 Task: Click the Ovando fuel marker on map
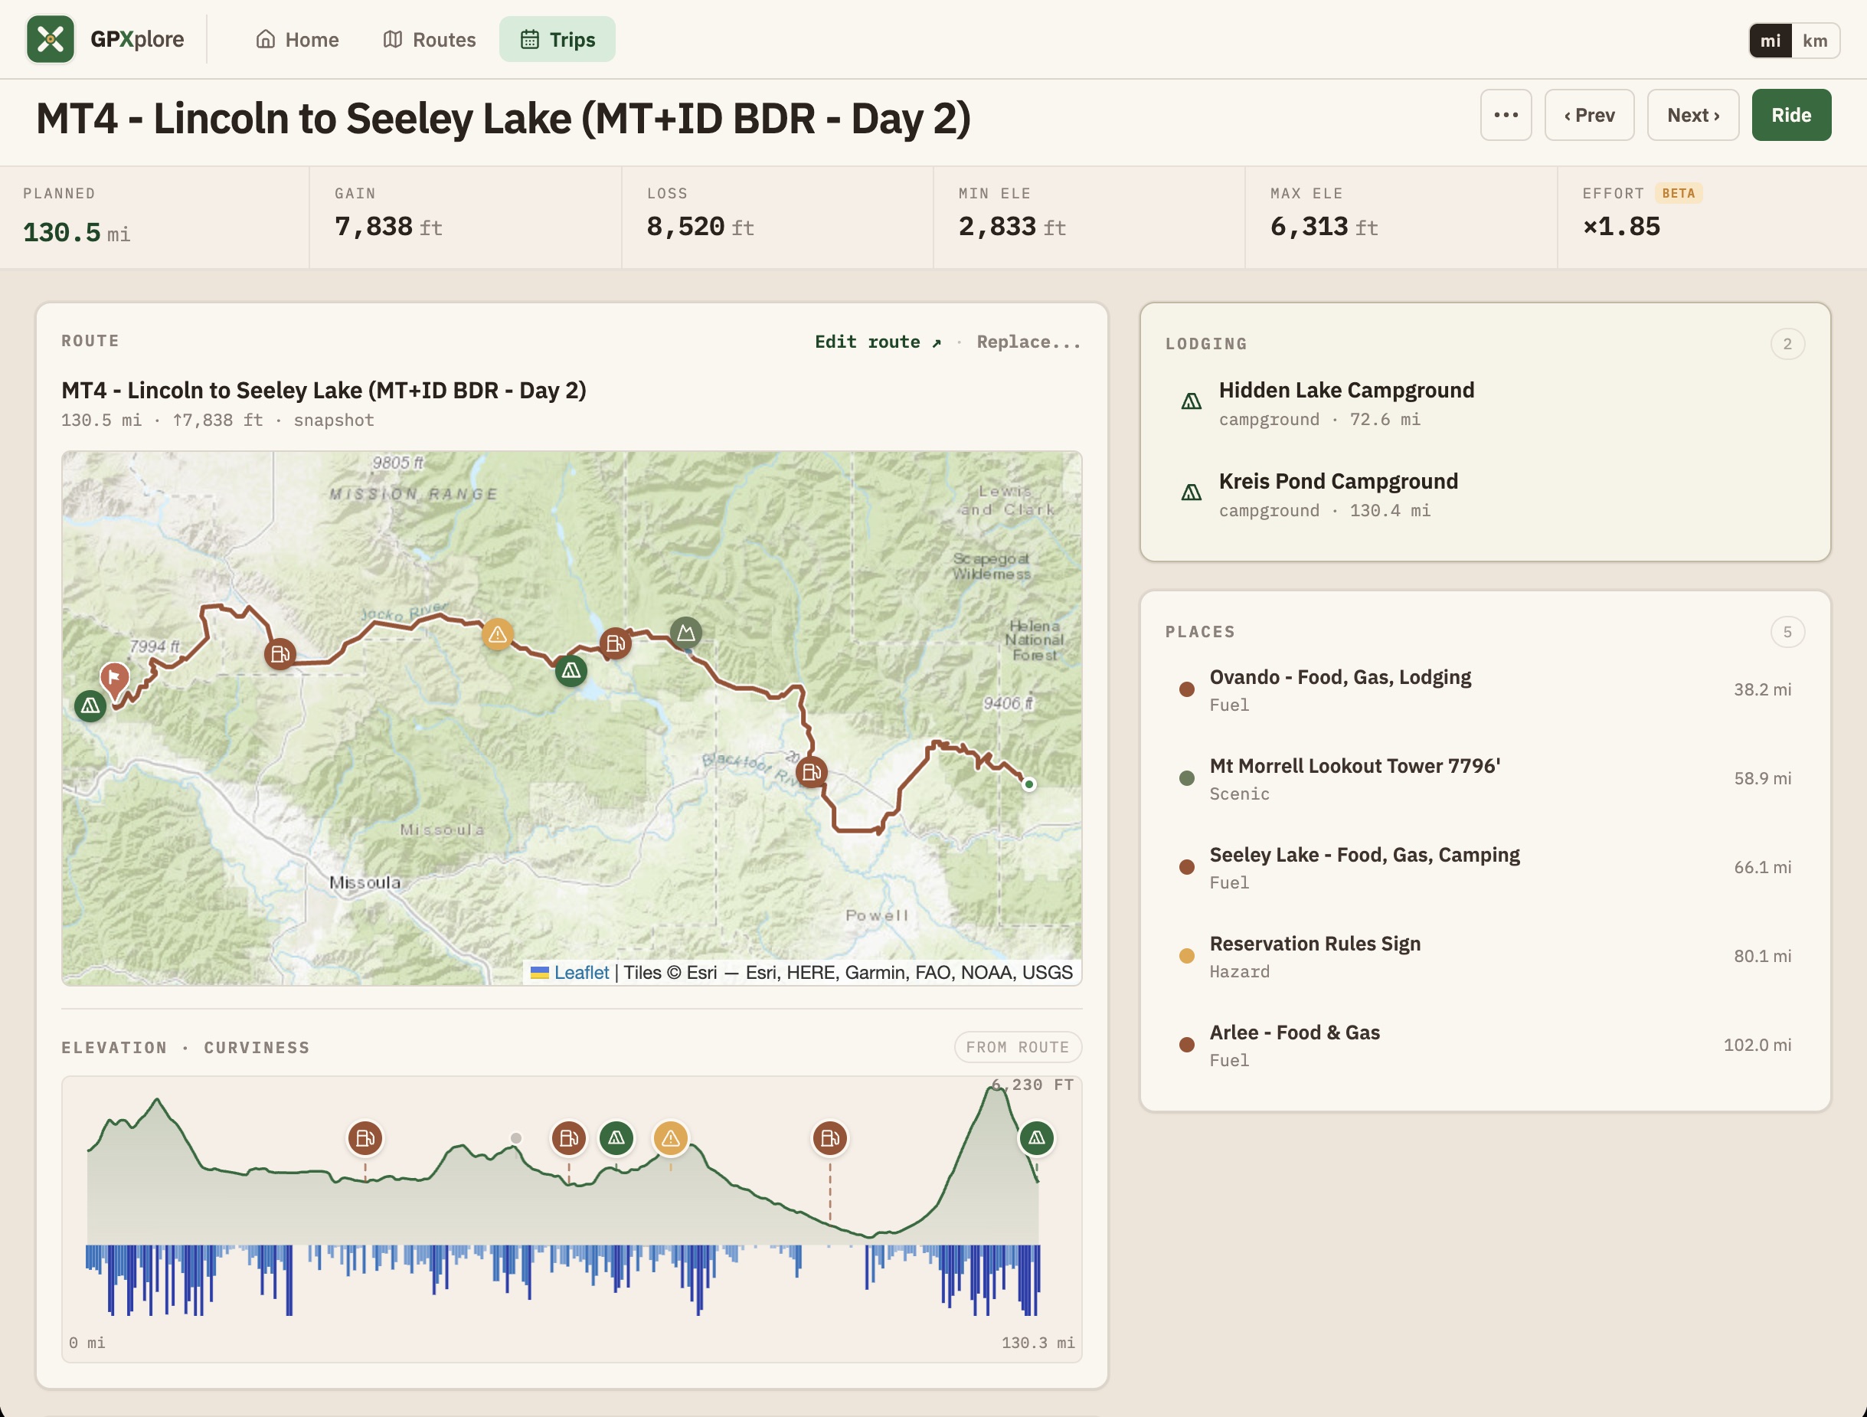pos(812,771)
